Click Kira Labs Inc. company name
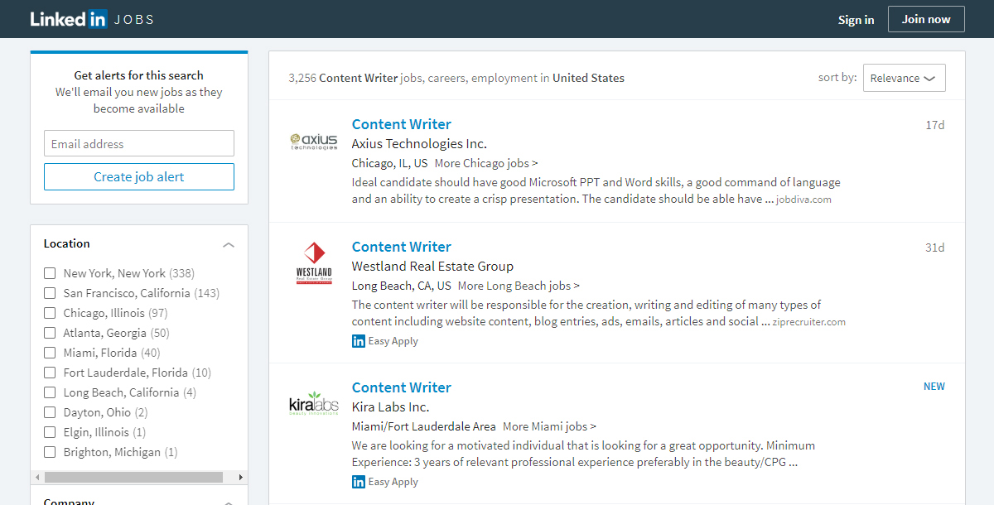Image resolution: width=994 pixels, height=505 pixels. click(390, 407)
